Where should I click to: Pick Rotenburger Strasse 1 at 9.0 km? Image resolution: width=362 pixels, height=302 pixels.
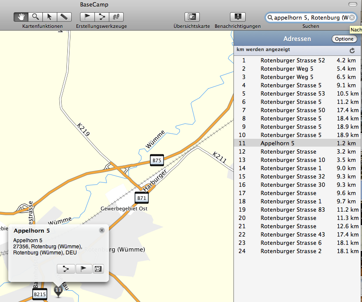pyautogui.click(x=297, y=168)
